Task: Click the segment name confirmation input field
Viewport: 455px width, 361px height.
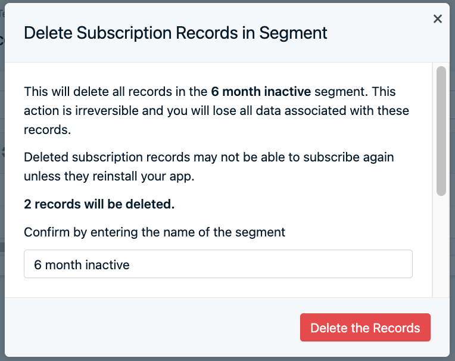Action: pyautogui.click(x=218, y=264)
